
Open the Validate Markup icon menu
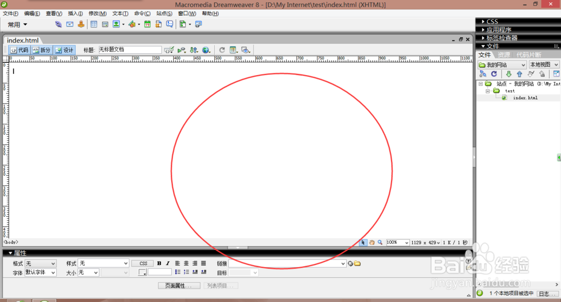click(x=169, y=50)
